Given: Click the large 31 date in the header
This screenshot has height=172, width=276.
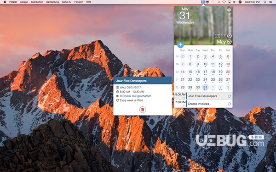Looking at the screenshot, I should (184, 16).
